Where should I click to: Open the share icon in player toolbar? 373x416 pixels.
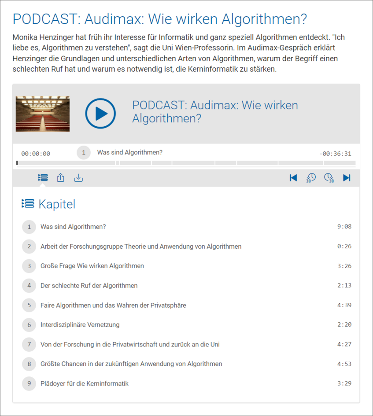point(60,177)
